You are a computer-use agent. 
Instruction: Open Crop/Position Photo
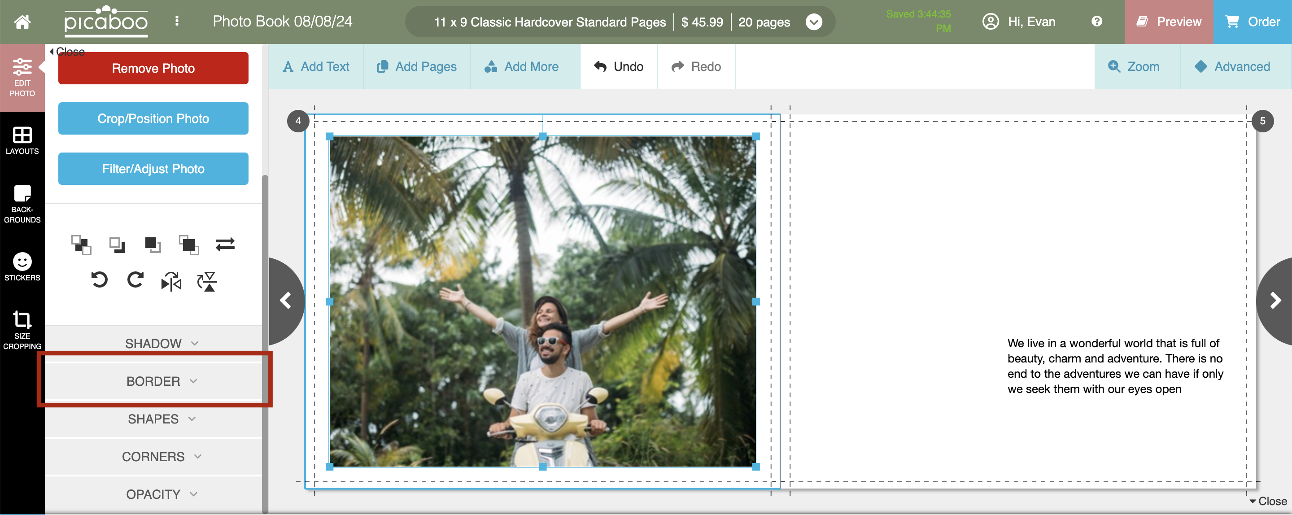pos(153,118)
